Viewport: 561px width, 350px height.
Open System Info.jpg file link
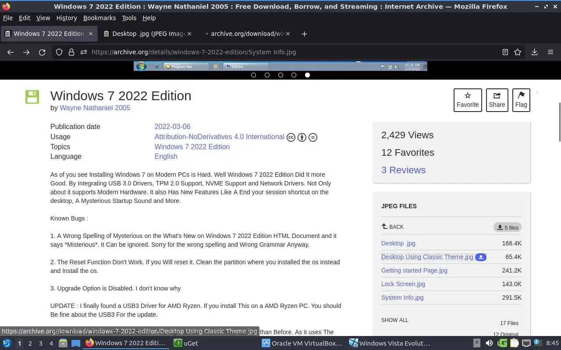tap(402, 297)
